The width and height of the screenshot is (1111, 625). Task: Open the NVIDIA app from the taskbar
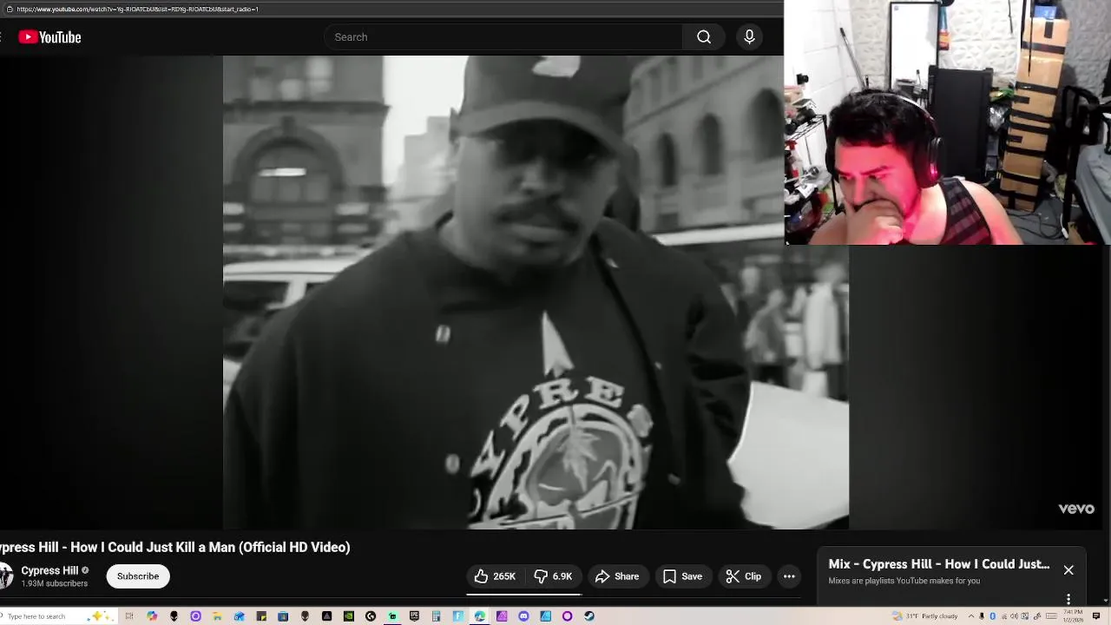pos(348,616)
